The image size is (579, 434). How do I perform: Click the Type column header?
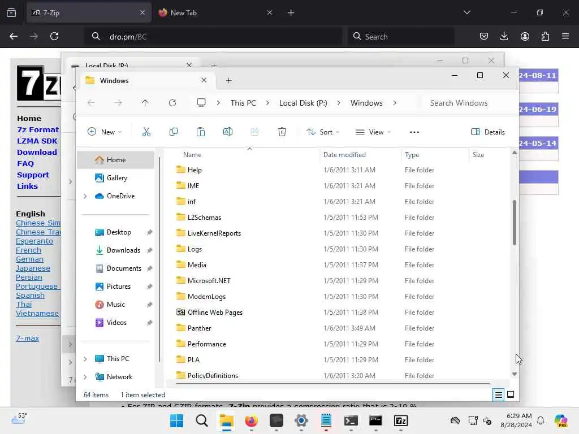click(412, 155)
